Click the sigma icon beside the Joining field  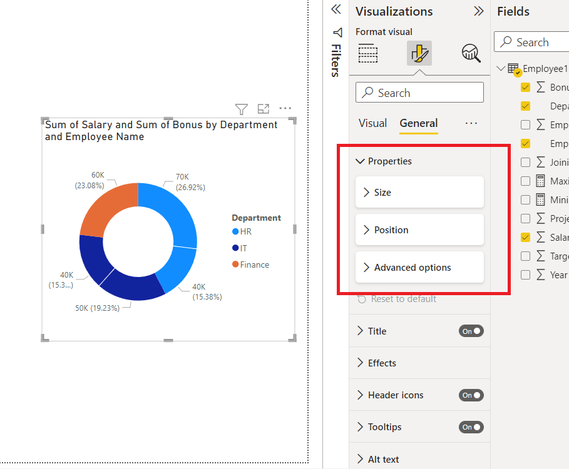[x=541, y=162]
